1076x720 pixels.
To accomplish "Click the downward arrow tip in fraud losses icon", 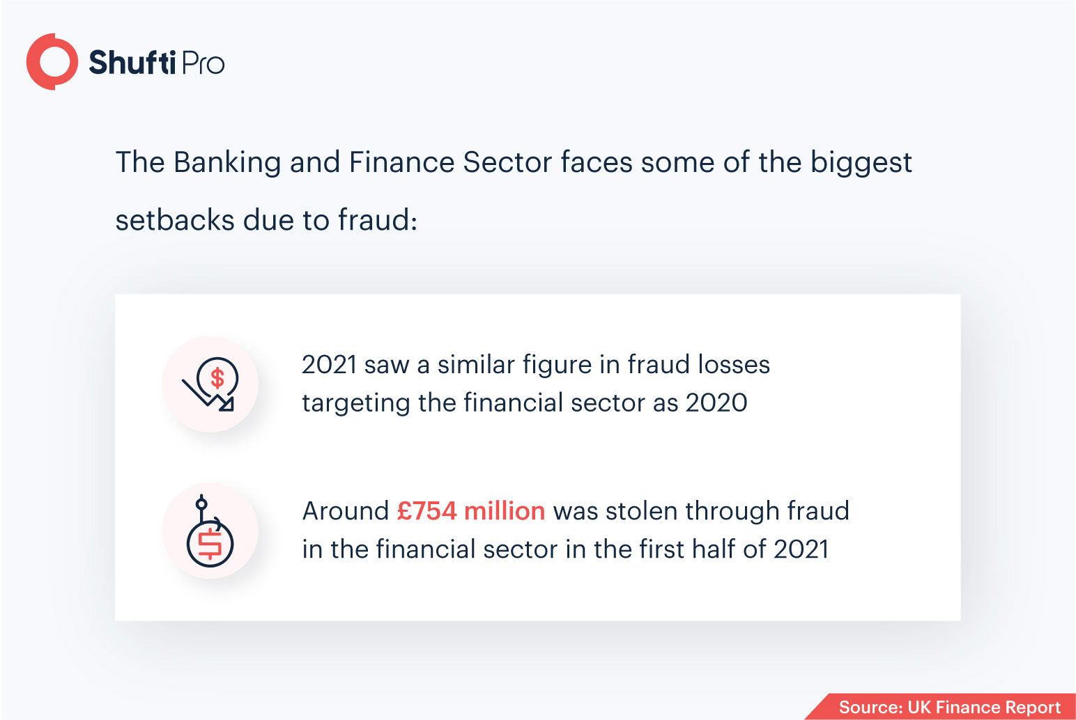I will [226, 404].
